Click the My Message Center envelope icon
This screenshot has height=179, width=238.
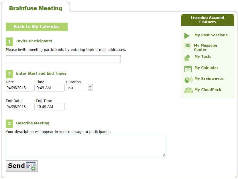(187, 46)
